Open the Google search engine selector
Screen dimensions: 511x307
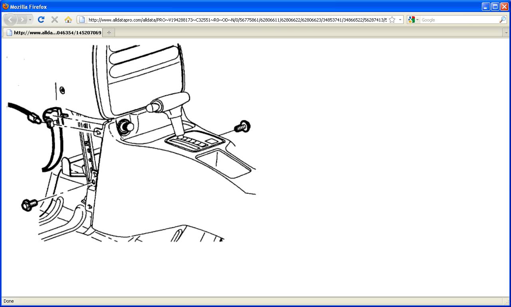click(x=414, y=20)
